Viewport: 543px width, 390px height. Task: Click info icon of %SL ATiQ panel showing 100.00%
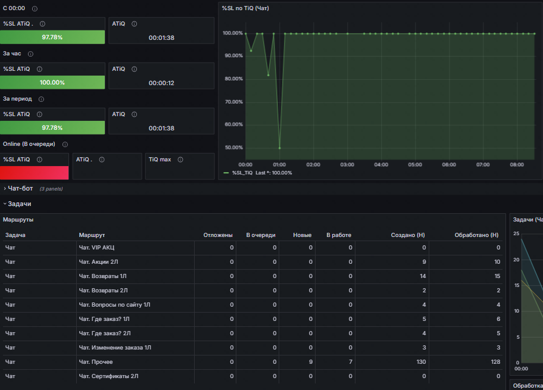click(x=40, y=69)
